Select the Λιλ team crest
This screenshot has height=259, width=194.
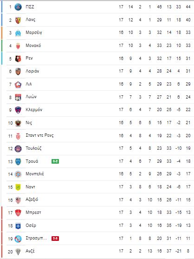coord(18,85)
